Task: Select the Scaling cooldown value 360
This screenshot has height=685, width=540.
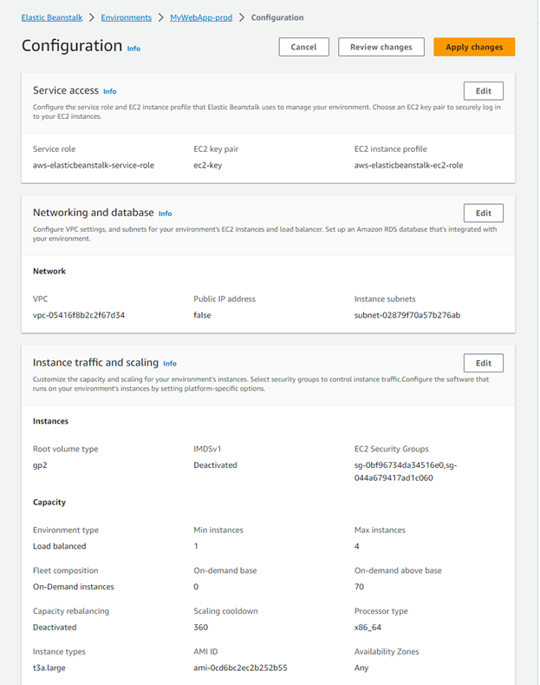Action: [x=200, y=628]
